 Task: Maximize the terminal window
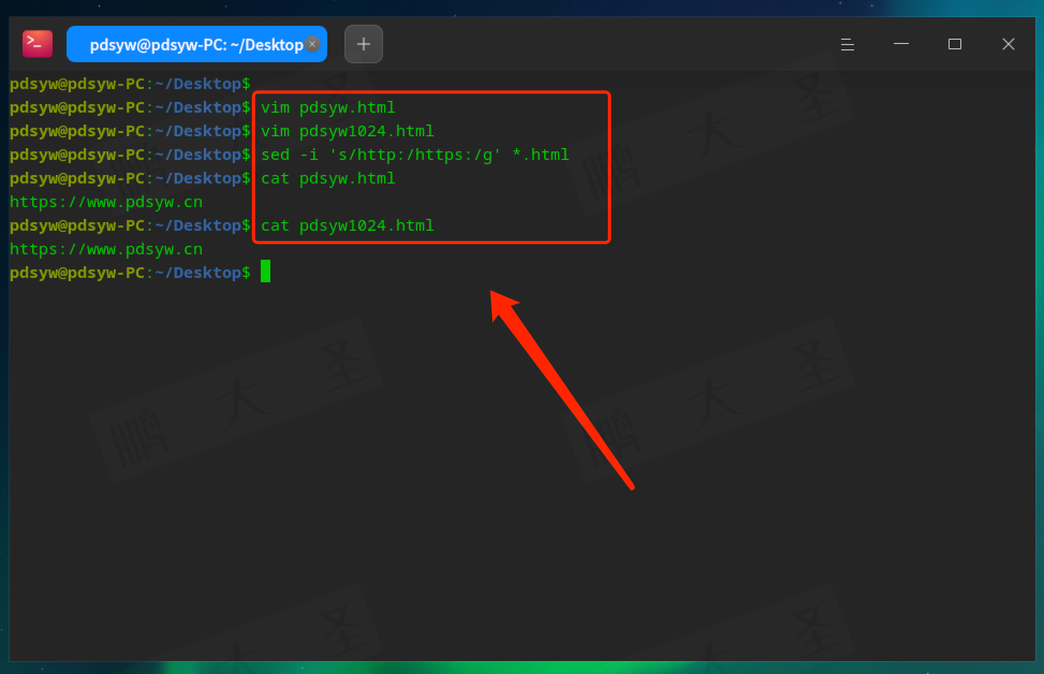(954, 44)
